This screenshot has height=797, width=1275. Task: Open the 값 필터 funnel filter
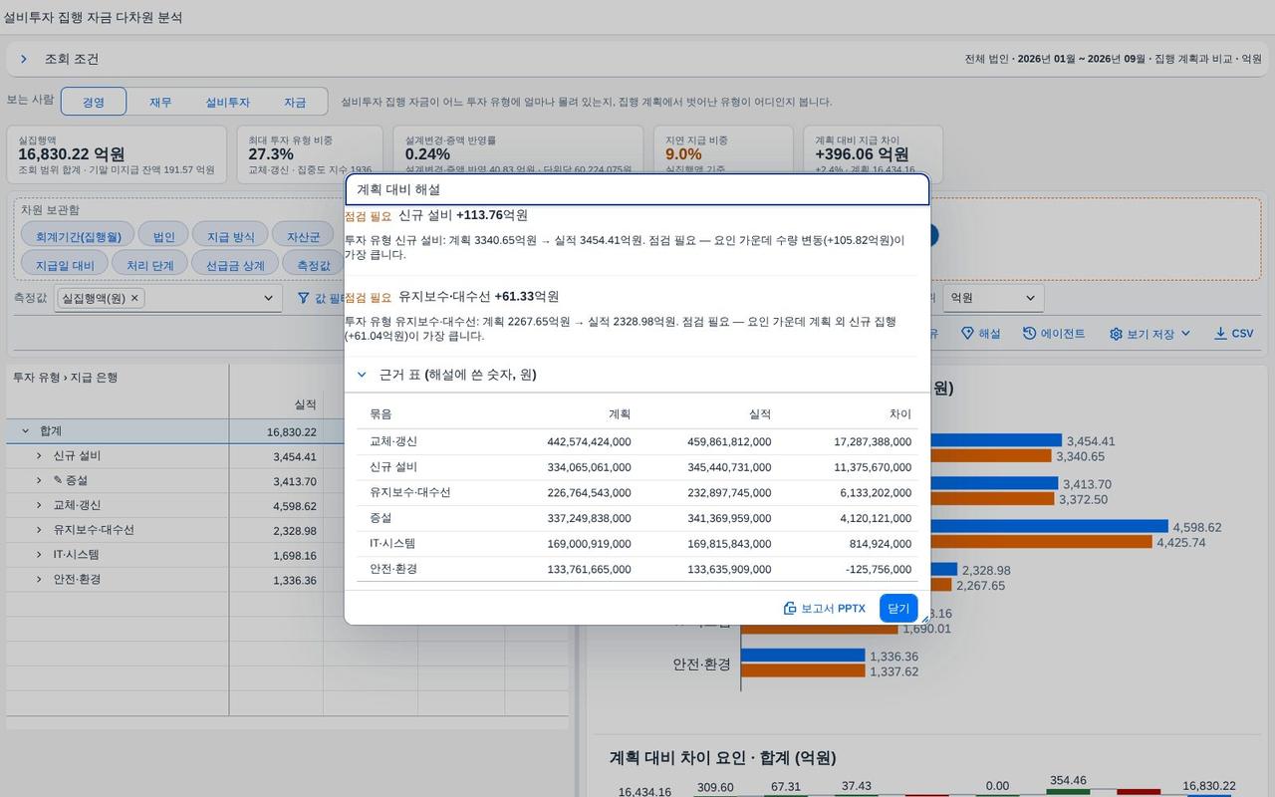pyautogui.click(x=321, y=298)
